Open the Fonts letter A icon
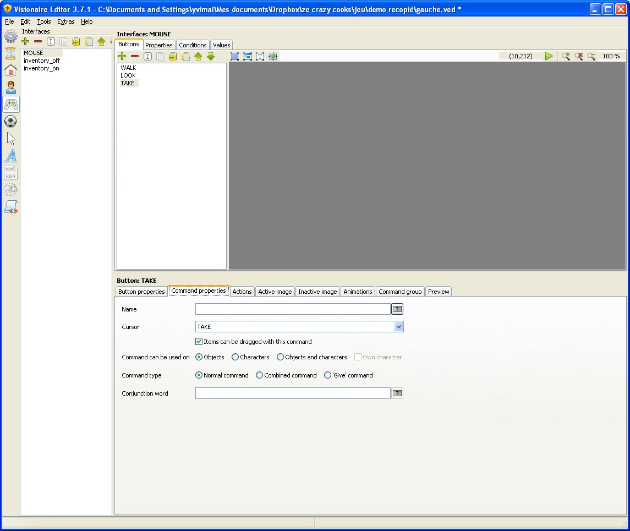The height and width of the screenshot is (531, 630). pos(11,156)
